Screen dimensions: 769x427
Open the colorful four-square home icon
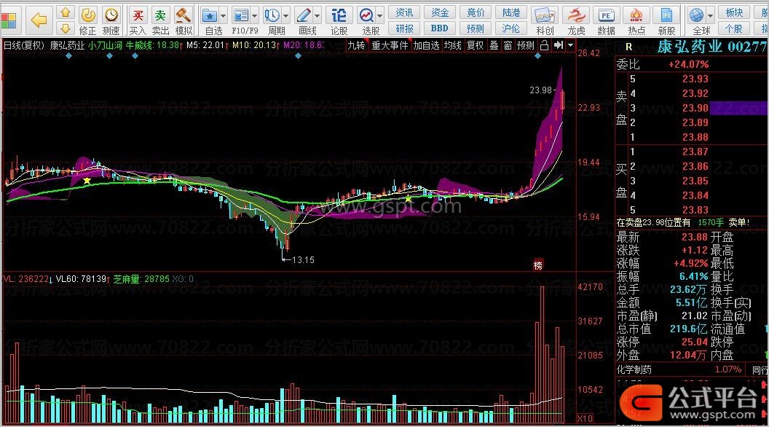pos(8,20)
